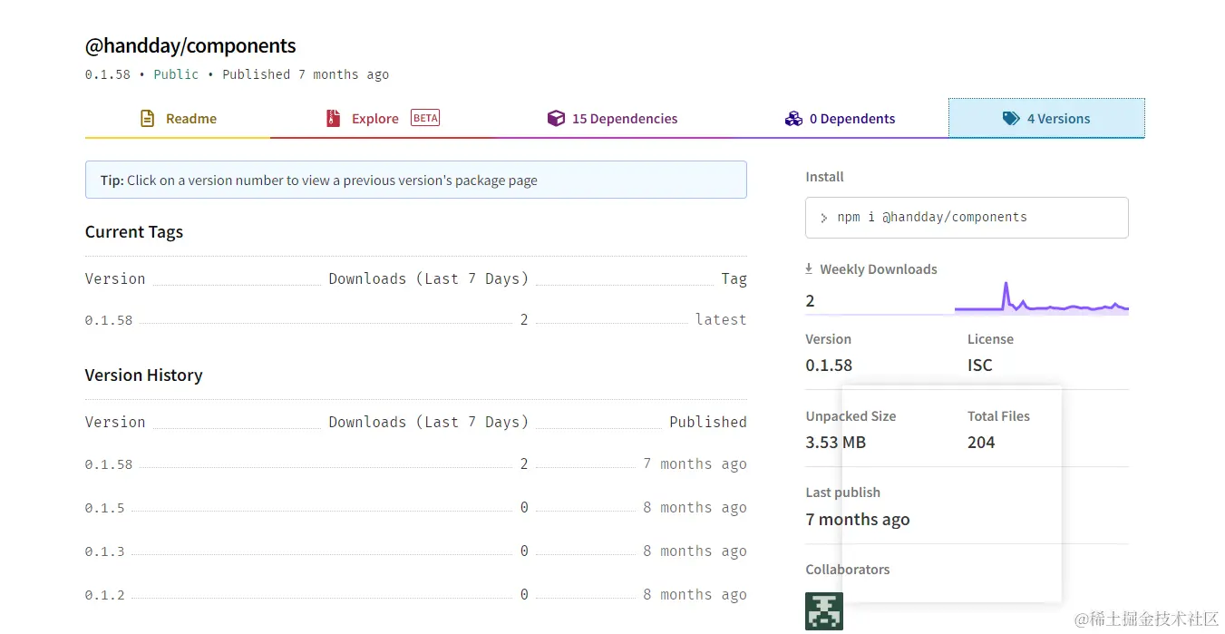Click '8 months ago' in the 0.1.2 row
Image resolution: width=1225 pixels, height=634 pixels.
click(x=695, y=595)
